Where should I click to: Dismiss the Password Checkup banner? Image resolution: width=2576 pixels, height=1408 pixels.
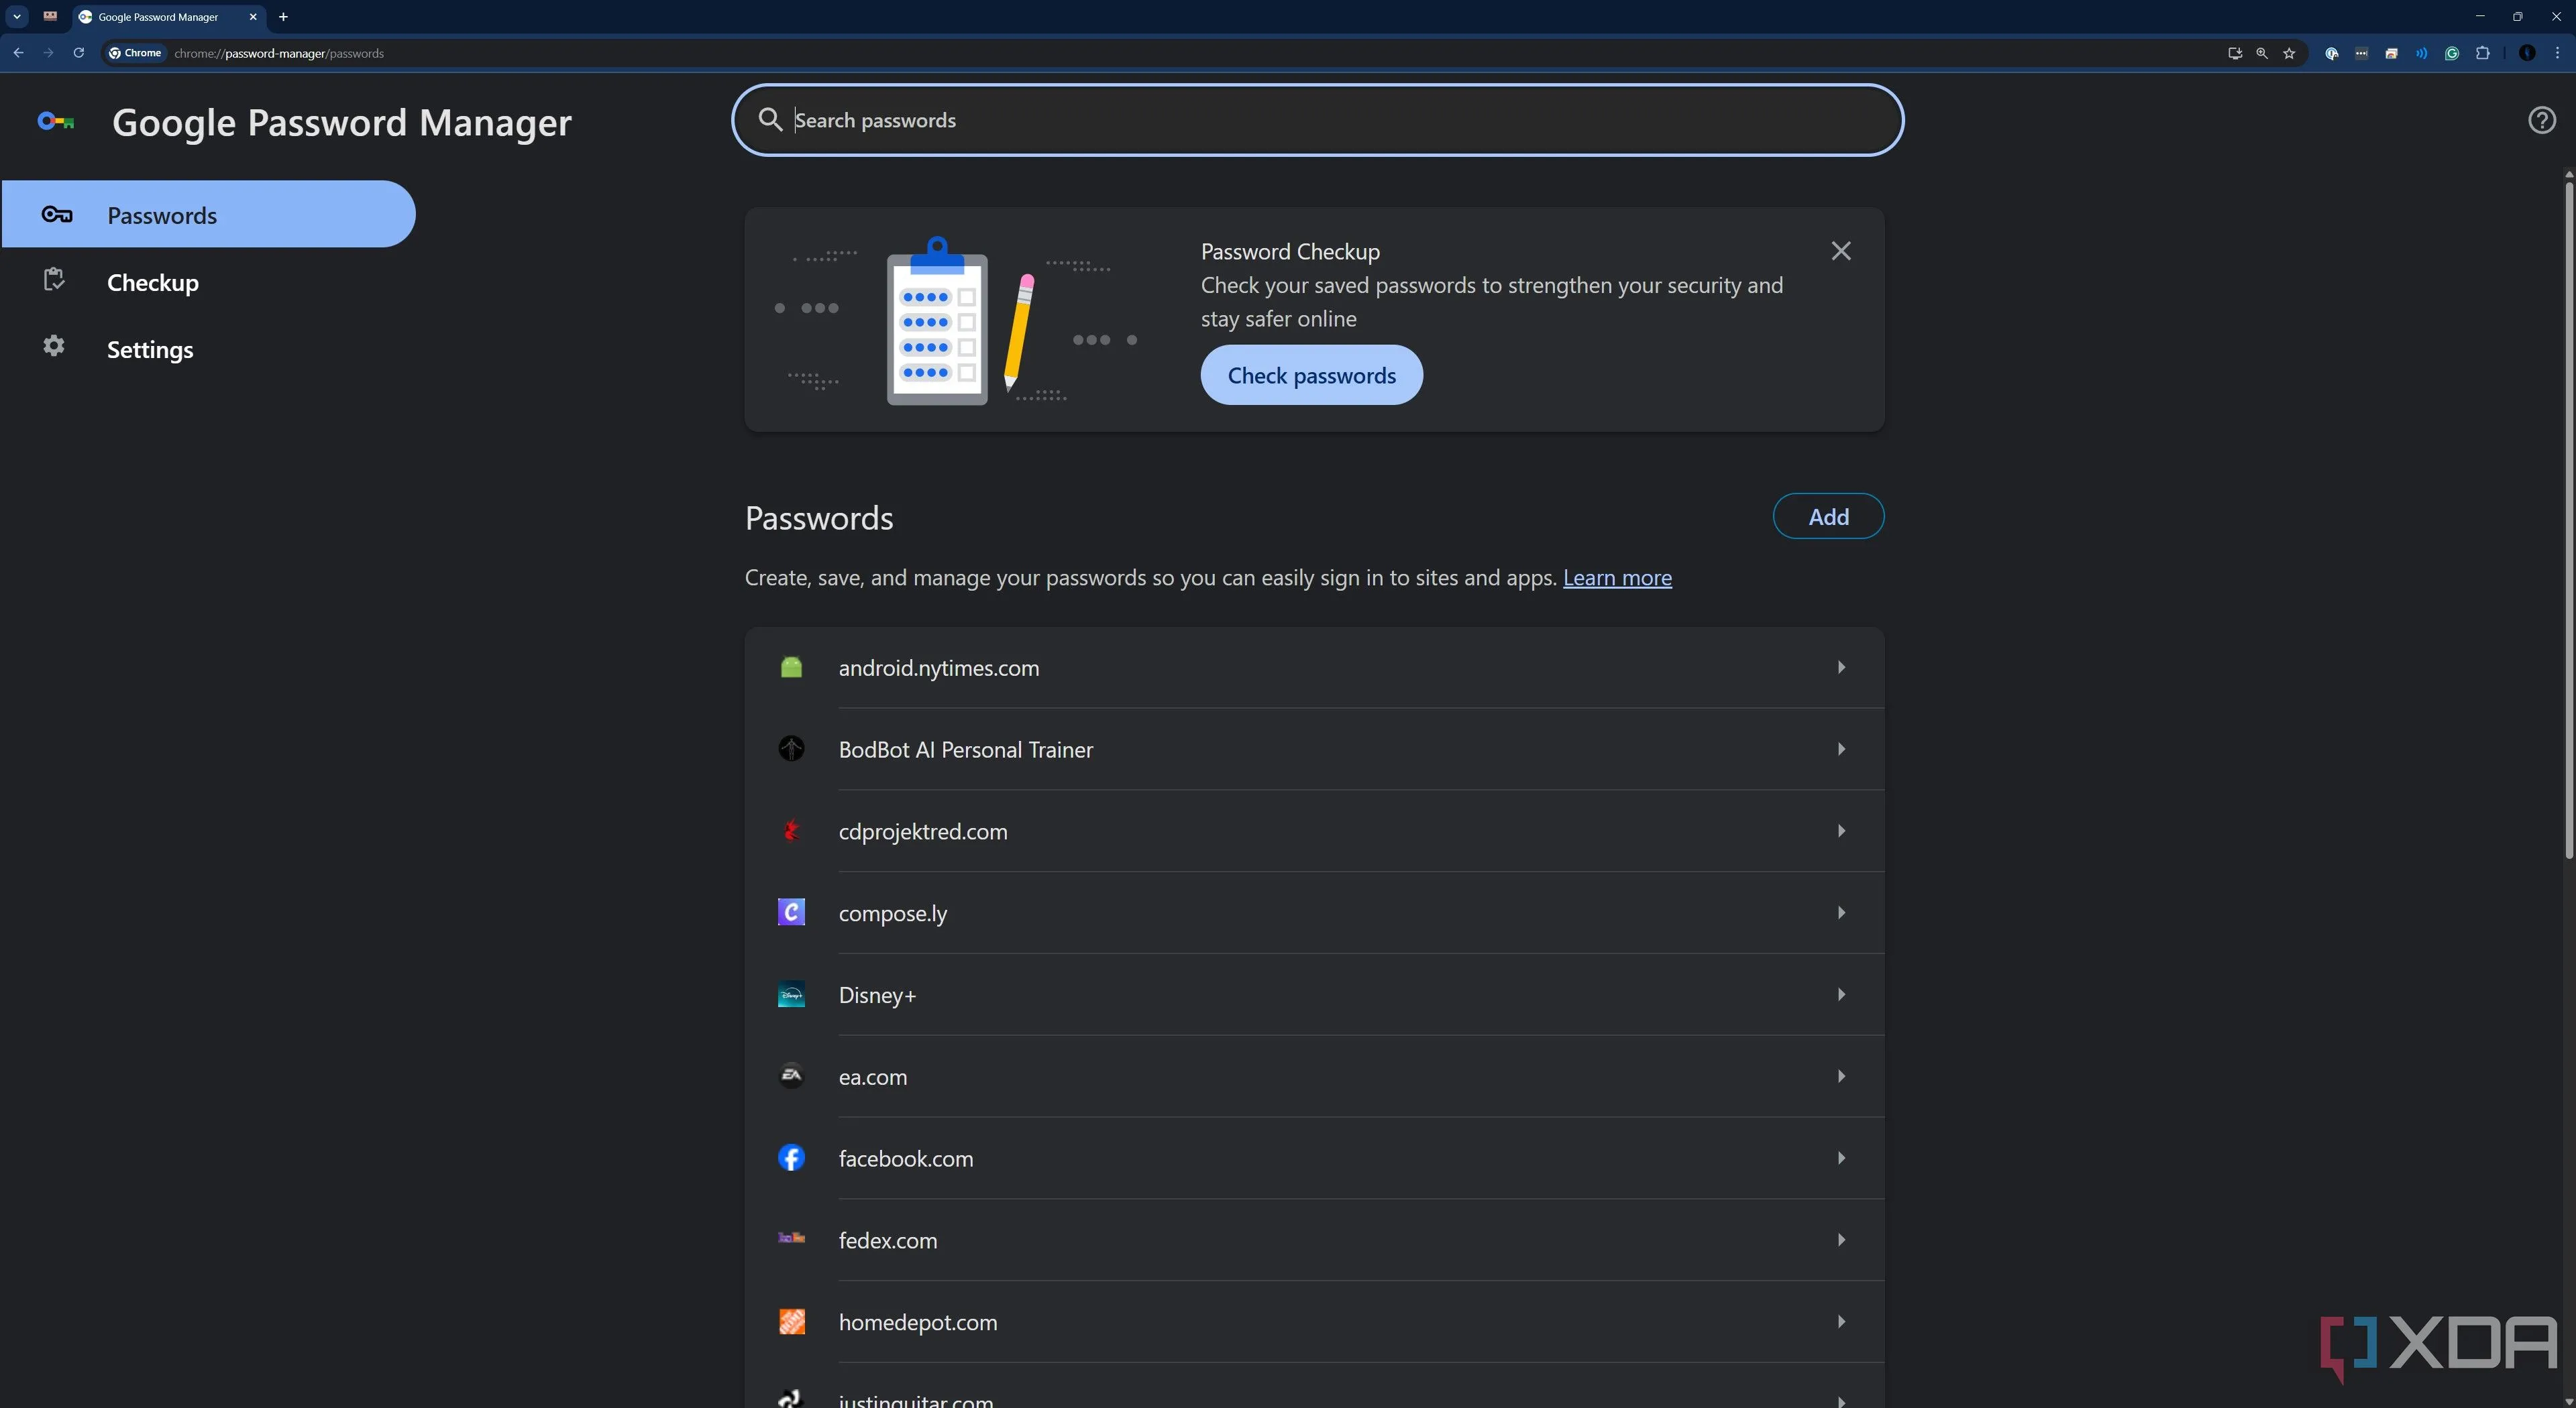click(x=1840, y=251)
